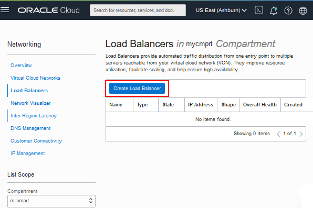Open Network Visualizer link
The height and width of the screenshot is (208, 313).
(x=30, y=103)
